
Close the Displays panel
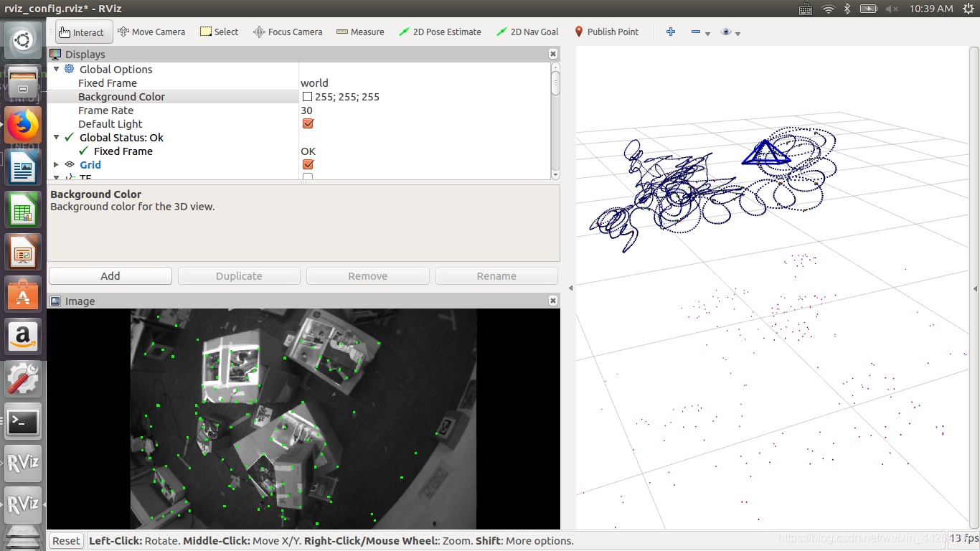pos(553,54)
